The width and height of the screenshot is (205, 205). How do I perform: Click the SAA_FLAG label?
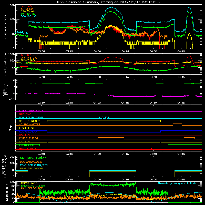25,135
